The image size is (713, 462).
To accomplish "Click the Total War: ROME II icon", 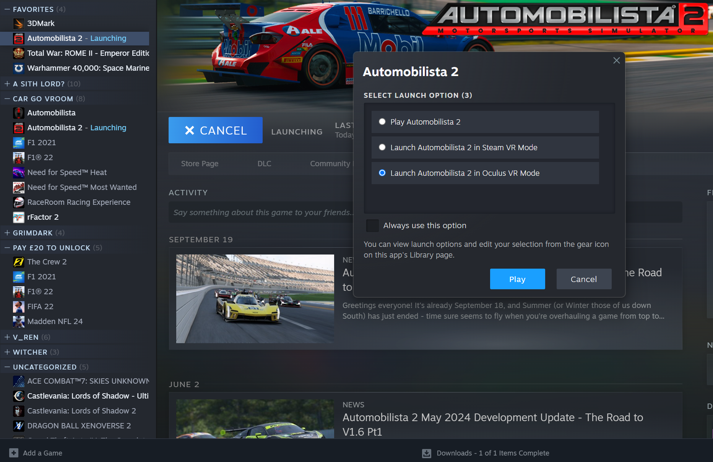I will pyautogui.click(x=18, y=53).
